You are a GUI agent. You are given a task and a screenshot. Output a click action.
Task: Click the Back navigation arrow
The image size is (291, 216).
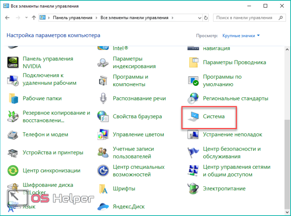pos(7,17)
